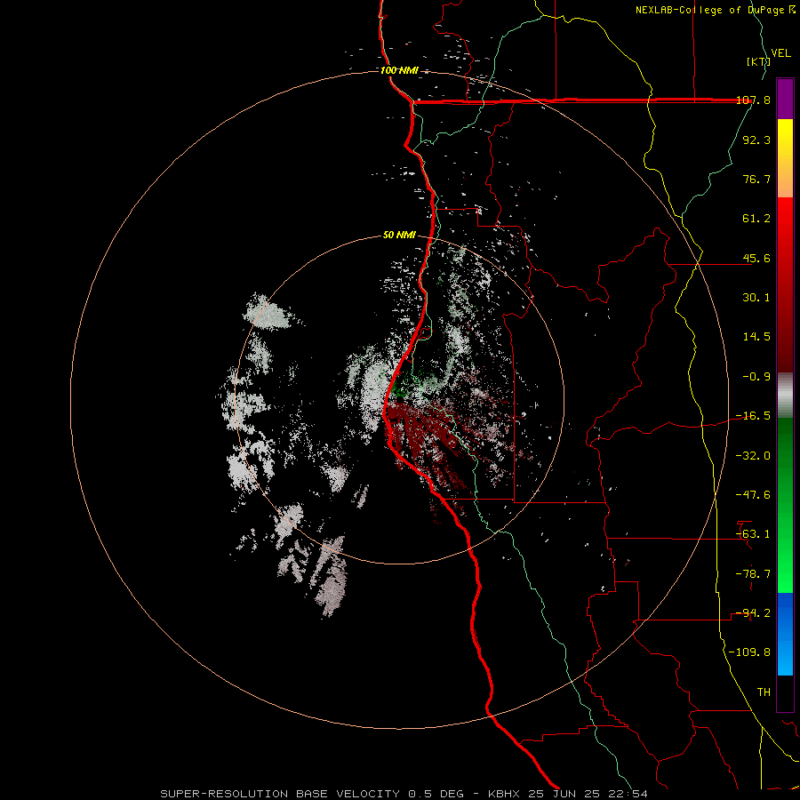Click the 92.3 legend value
The height and width of the screenshot is (800, 800).
pyautogui.click(x=756, y=140)
